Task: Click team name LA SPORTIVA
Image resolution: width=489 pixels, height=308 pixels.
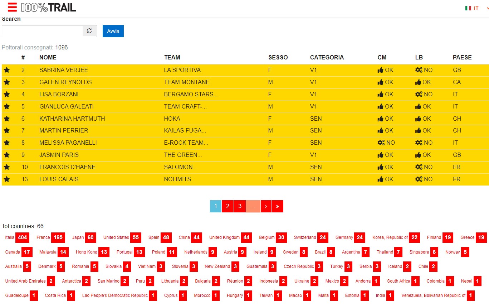Action: [182, 70]
